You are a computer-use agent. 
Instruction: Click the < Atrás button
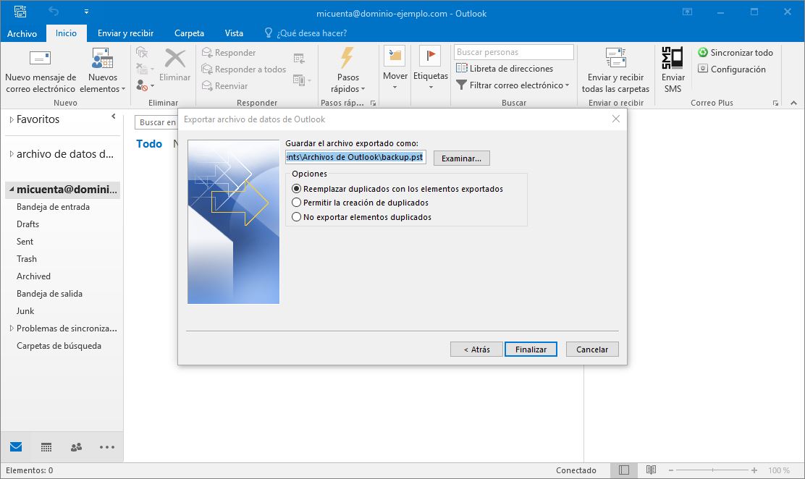476,349
